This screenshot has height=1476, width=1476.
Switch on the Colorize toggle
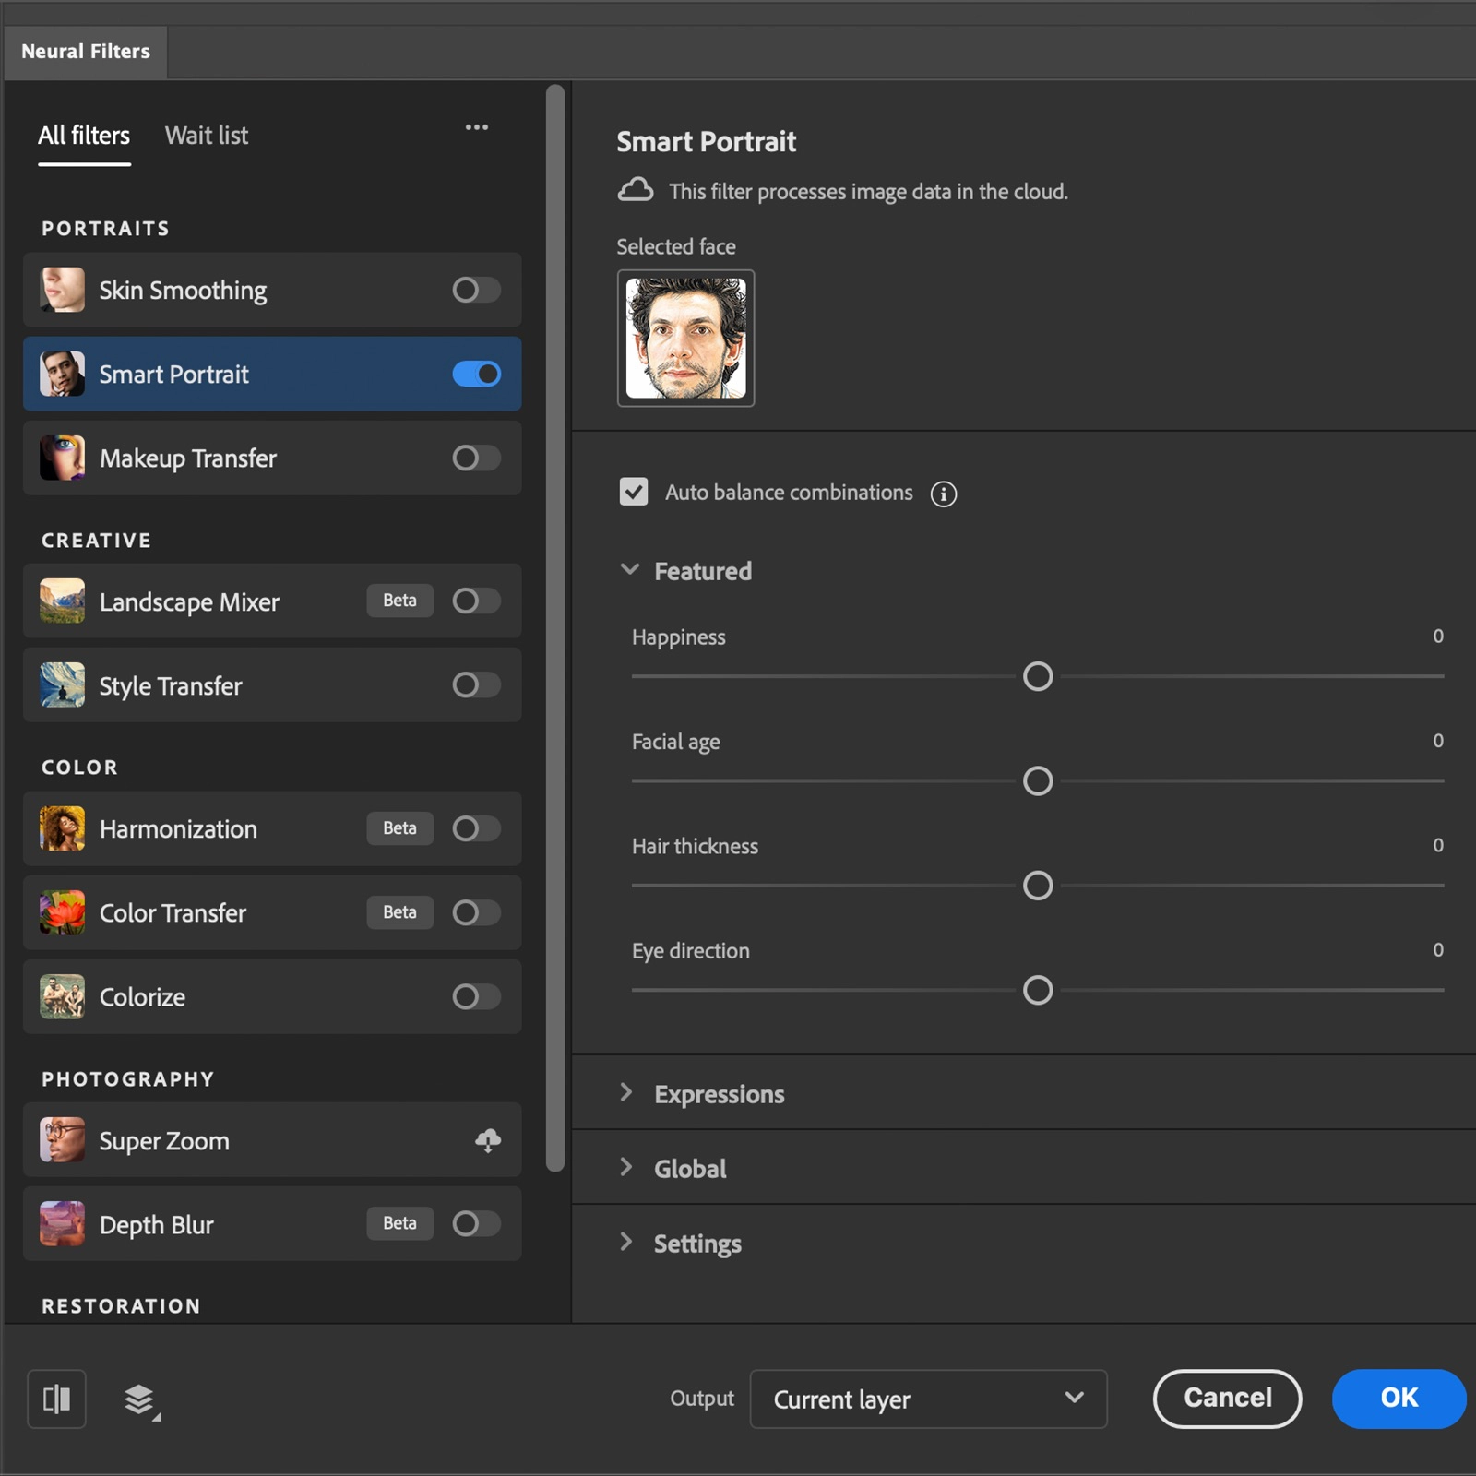(x=476, y=996)
